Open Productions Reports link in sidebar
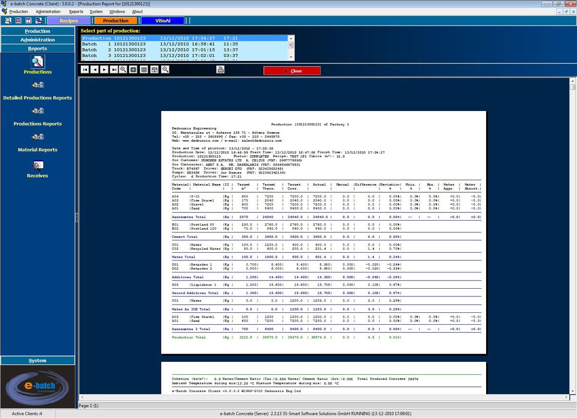 pos(38,124)
